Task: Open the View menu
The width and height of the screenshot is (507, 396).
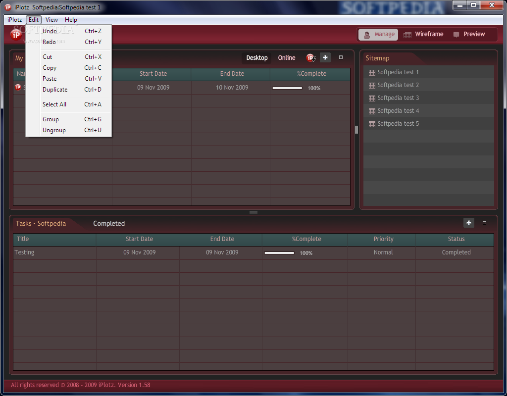Action: 51,20
